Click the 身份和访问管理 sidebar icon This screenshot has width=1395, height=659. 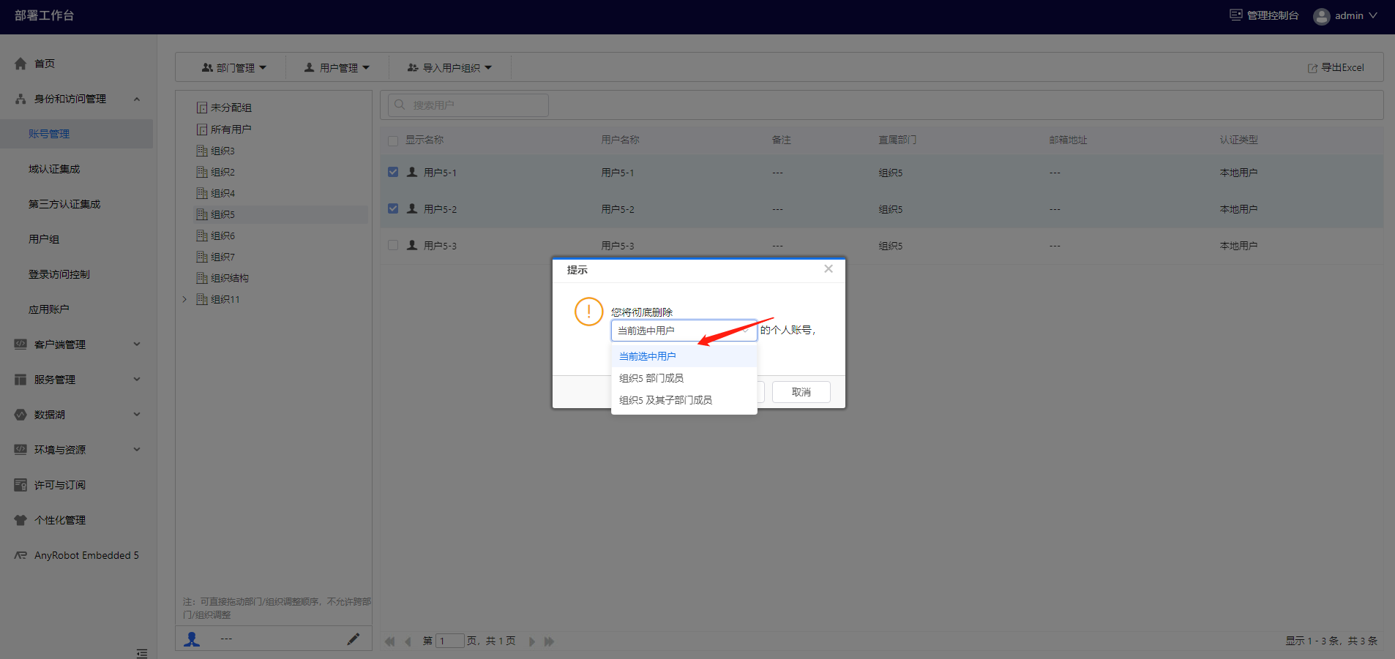coord(20,99)
